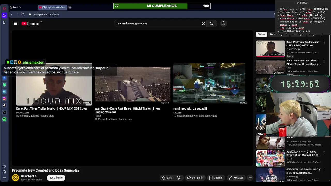Select the Todos filter chip
Viewport: 331px width, 186px height.
point(261,34)
